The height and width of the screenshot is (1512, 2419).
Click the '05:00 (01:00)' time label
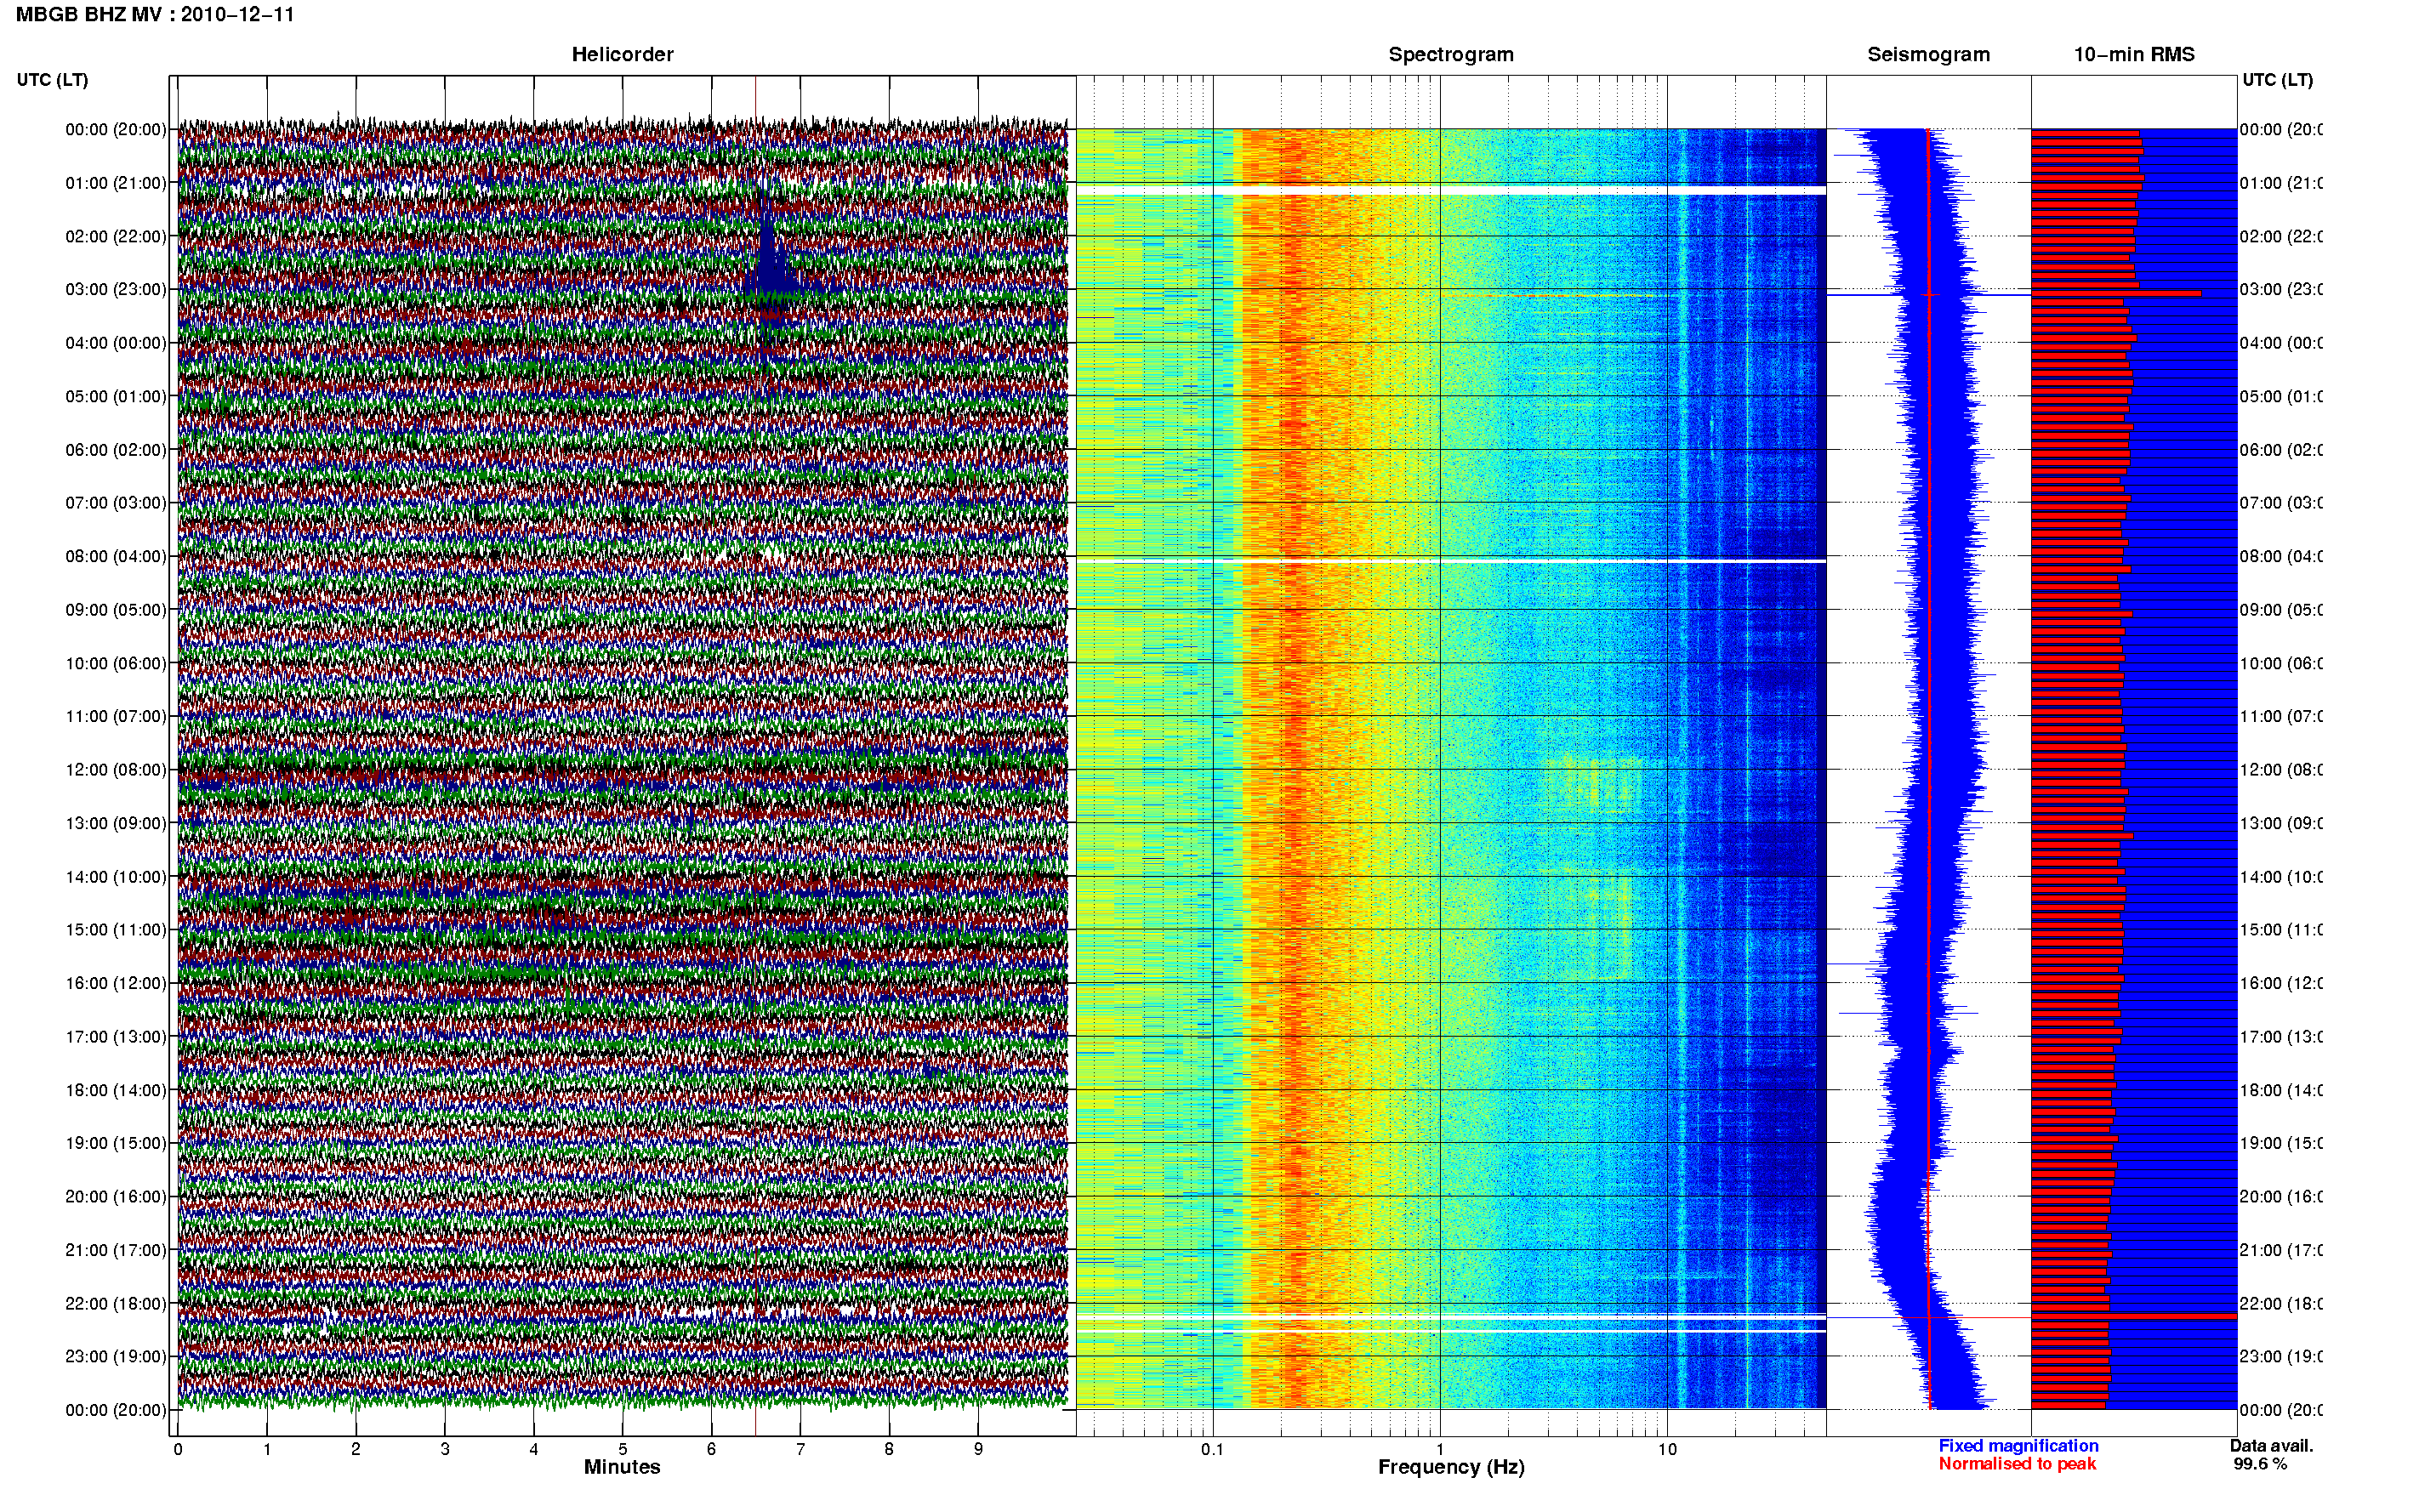(116, 396)
